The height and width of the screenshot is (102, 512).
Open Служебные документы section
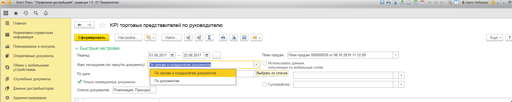coord(35,79)
